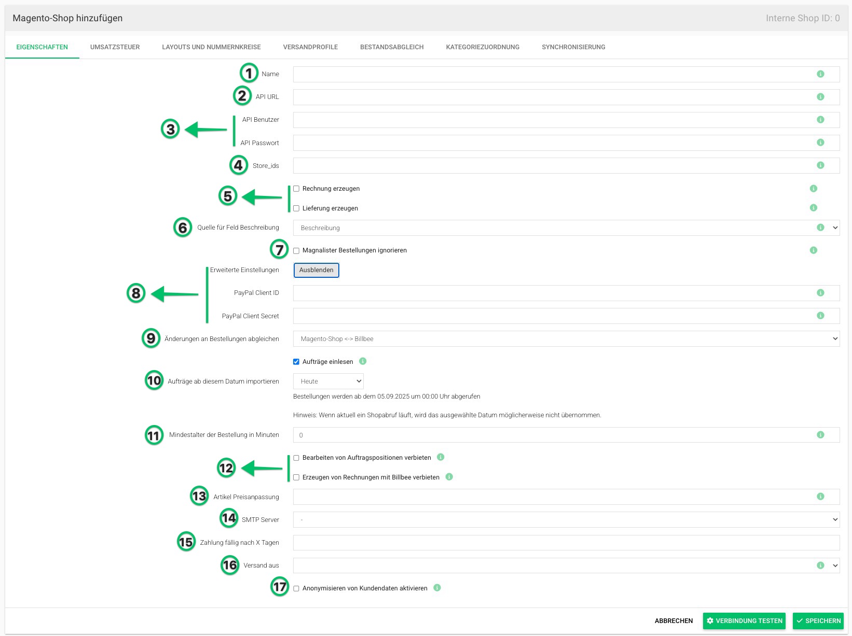Image resolution: width=852 pixels, height=636 pixels.
Task: Click info icon in Versand aus field
Action: coord(820,566)
